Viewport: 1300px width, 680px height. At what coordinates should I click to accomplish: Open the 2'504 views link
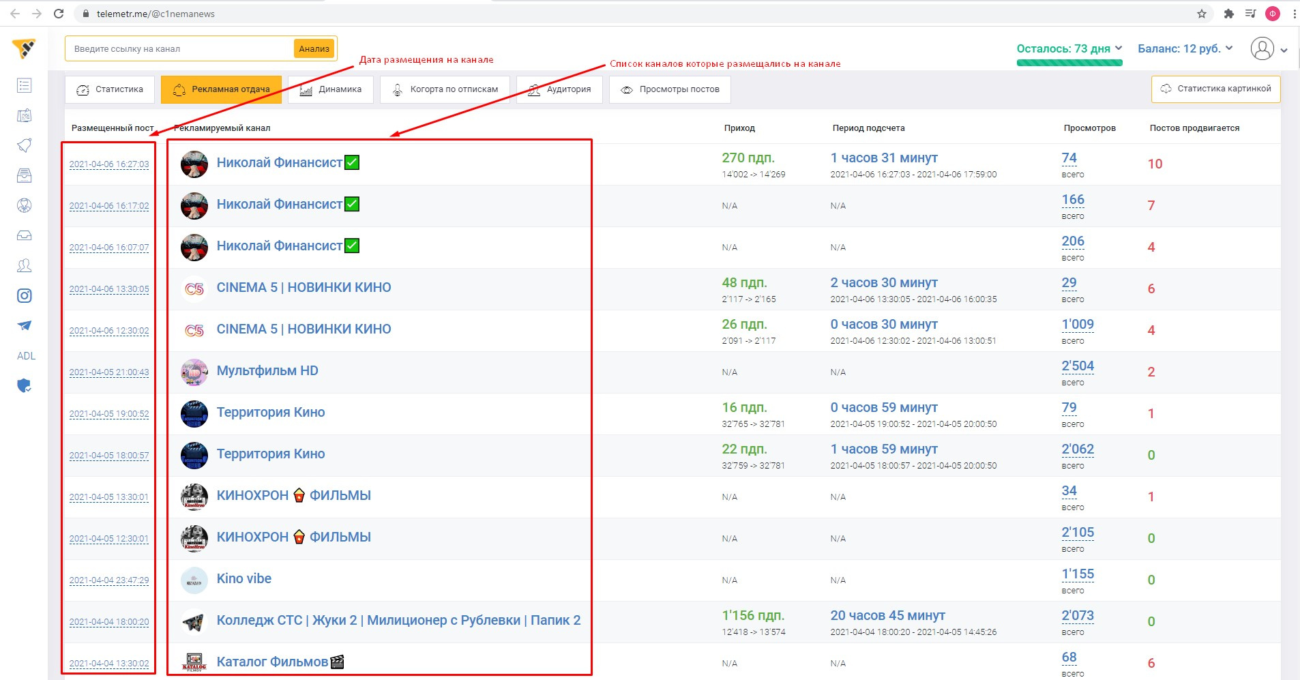pyautogui.click(x=1078, y=366)
